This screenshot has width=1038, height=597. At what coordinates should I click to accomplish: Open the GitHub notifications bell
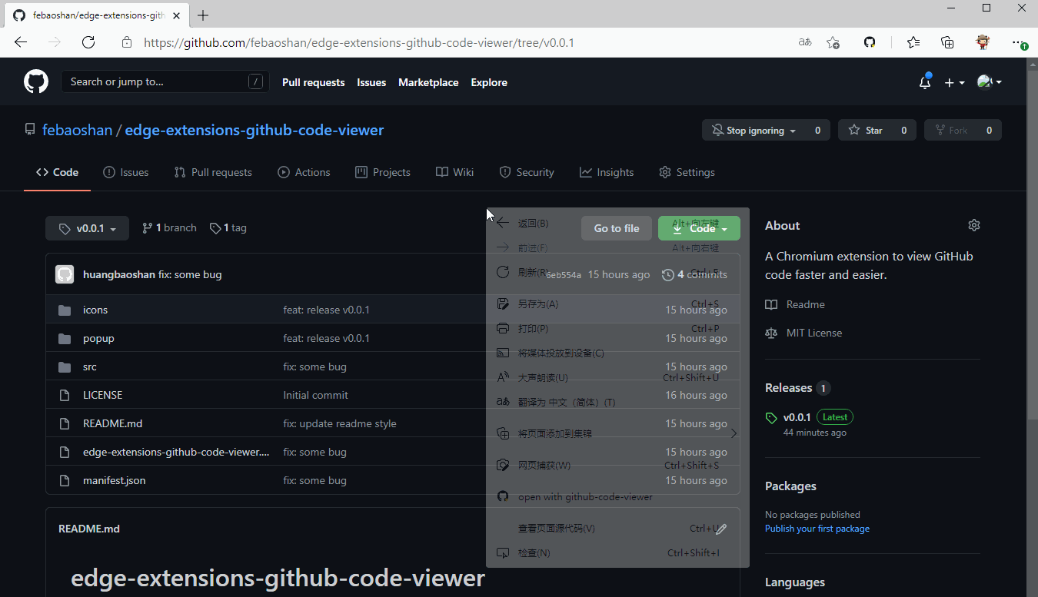925,82
